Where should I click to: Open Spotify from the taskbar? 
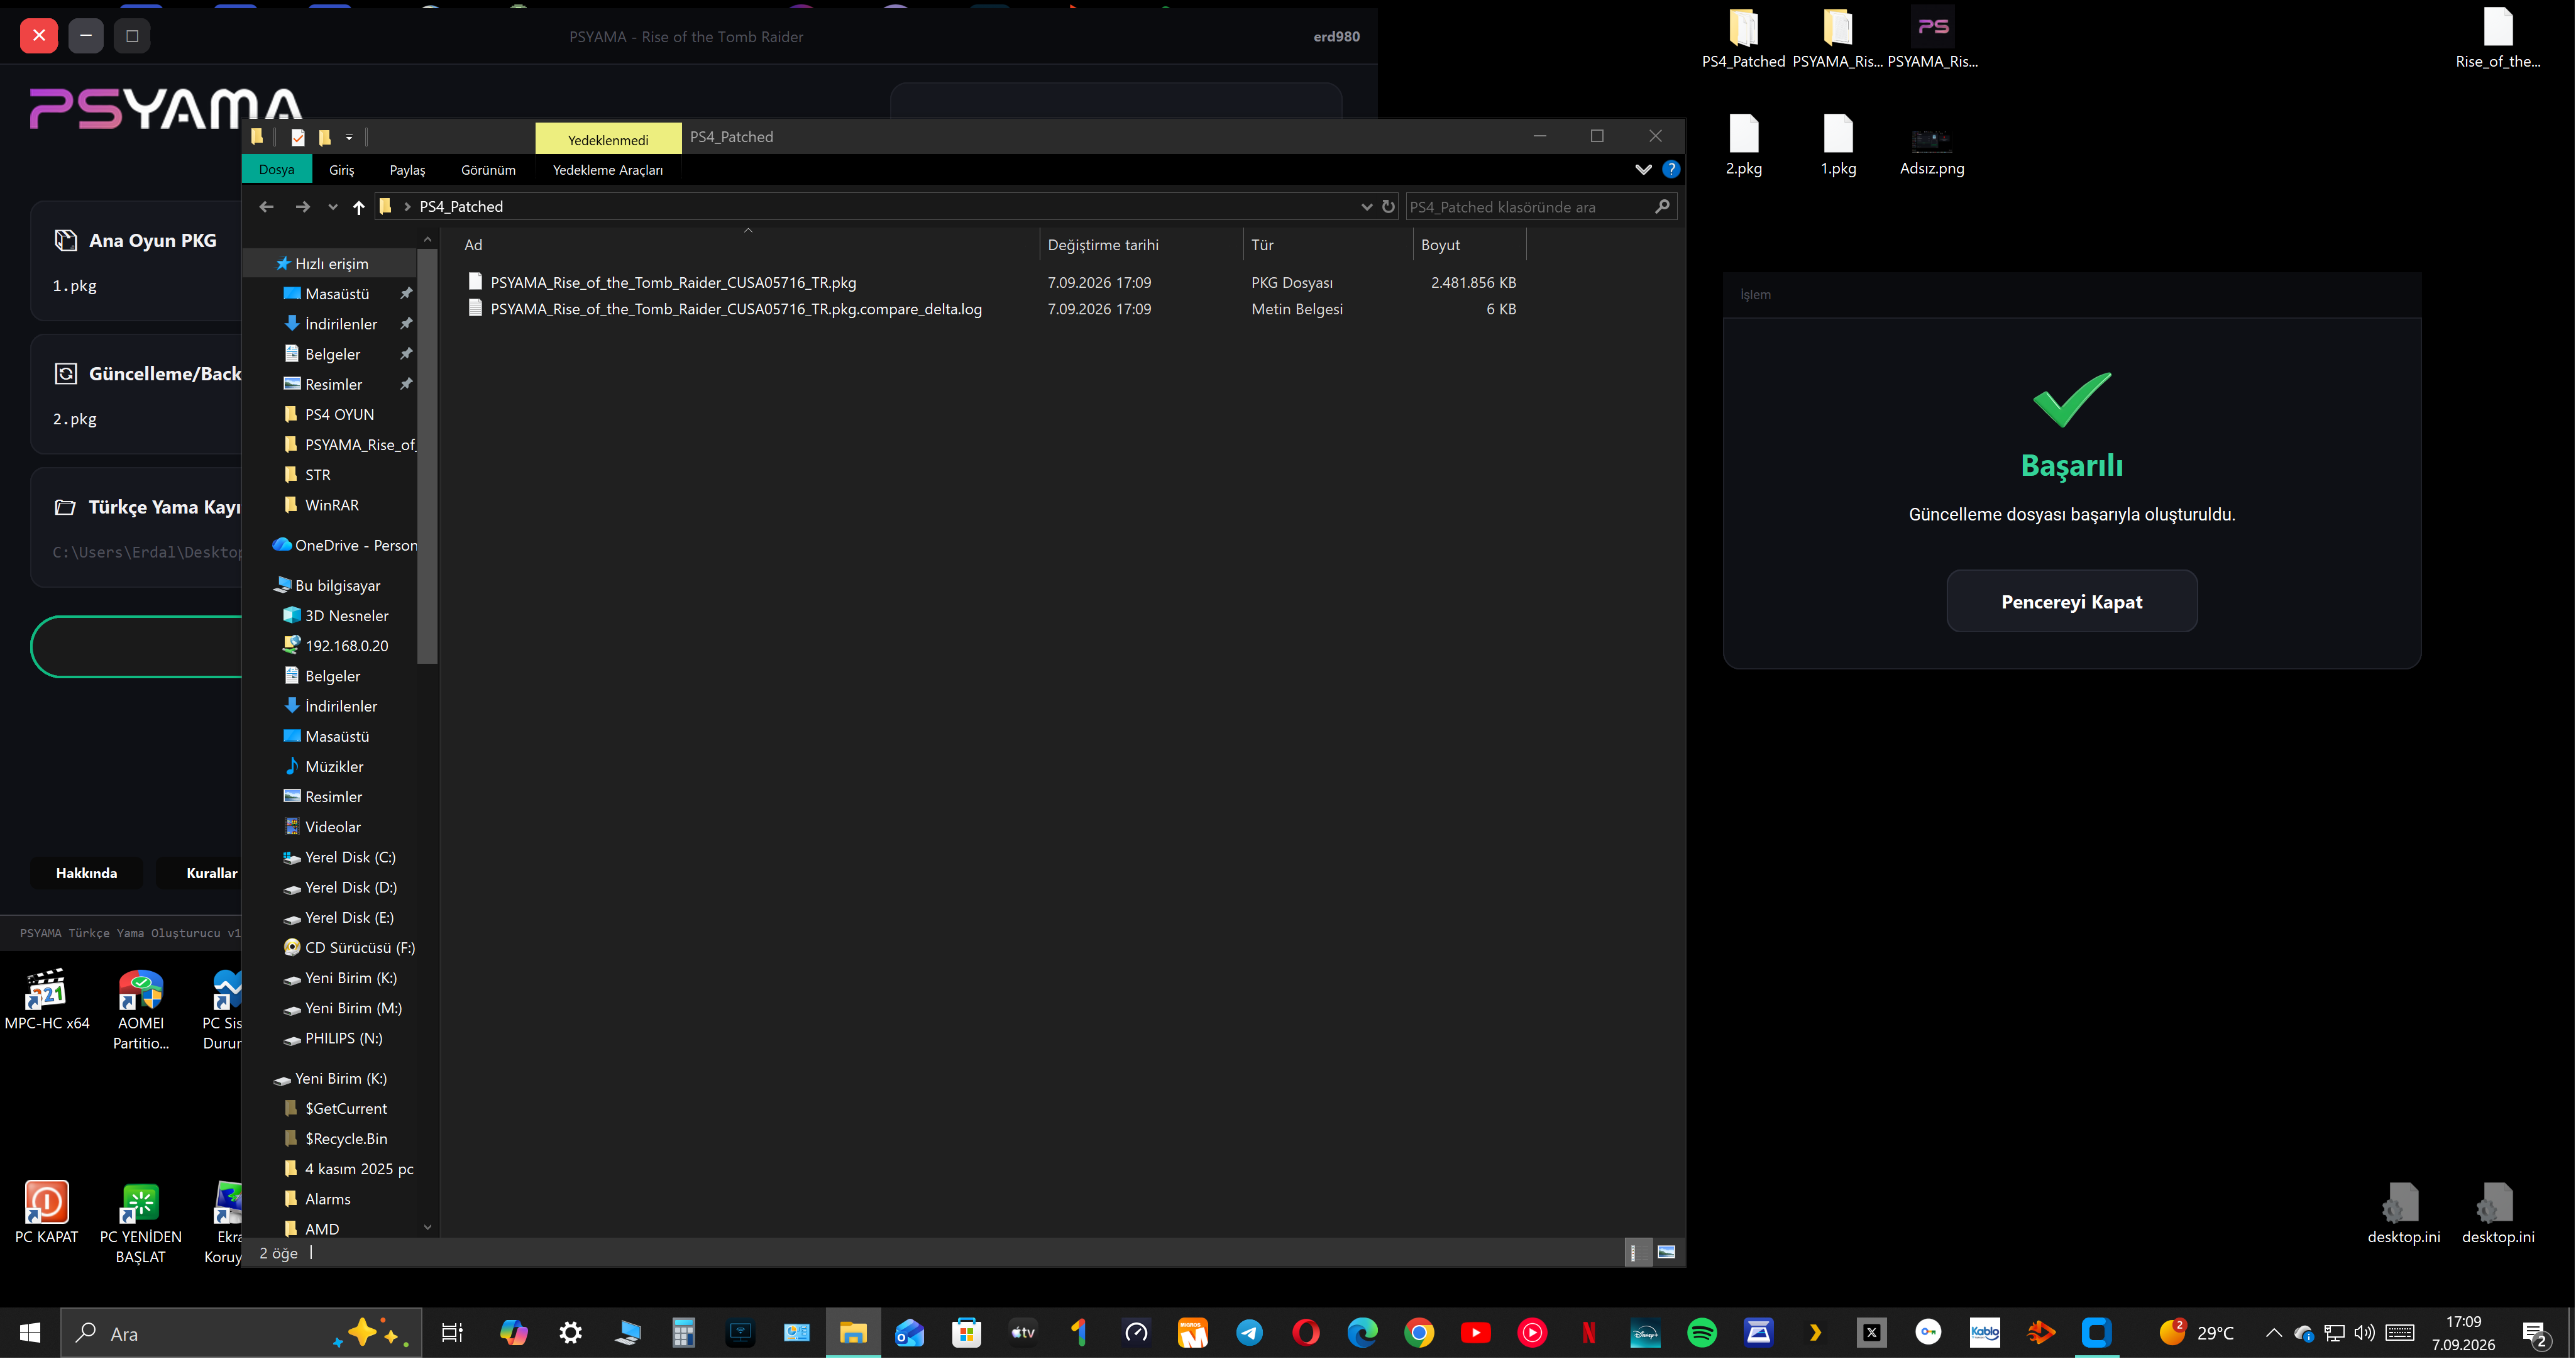(1701, 1332)
